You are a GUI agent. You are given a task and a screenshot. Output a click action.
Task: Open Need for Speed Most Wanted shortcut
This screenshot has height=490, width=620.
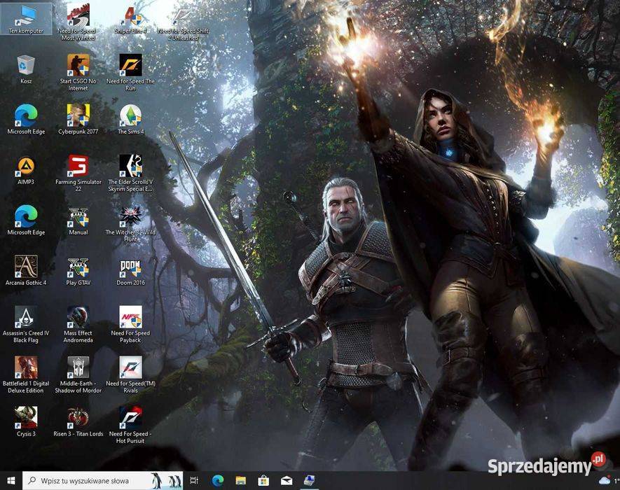click(x=78, y=15)
